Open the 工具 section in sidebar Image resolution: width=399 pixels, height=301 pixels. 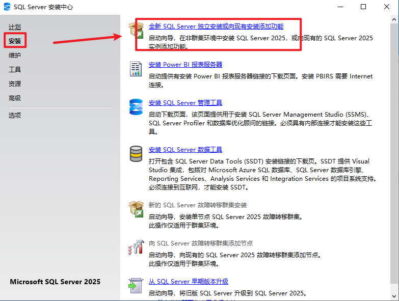(x=15, y=69)
